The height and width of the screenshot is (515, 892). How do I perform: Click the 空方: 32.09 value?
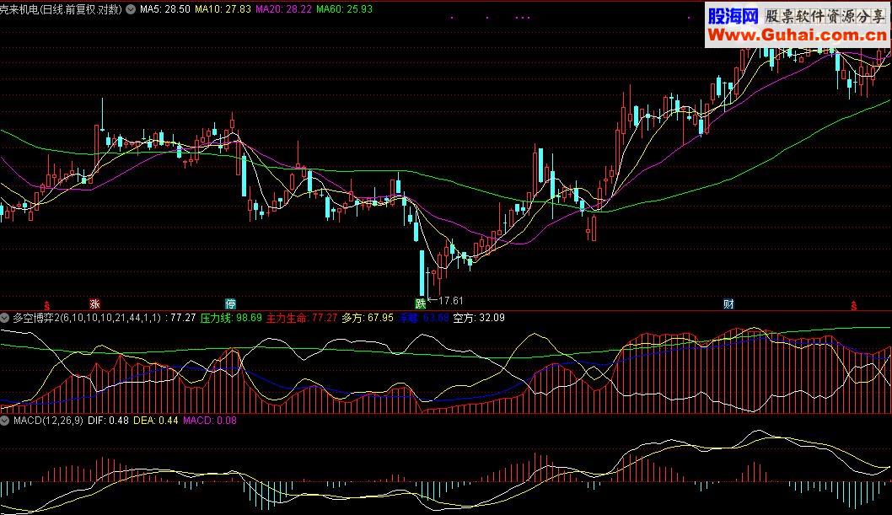[479, 318]
